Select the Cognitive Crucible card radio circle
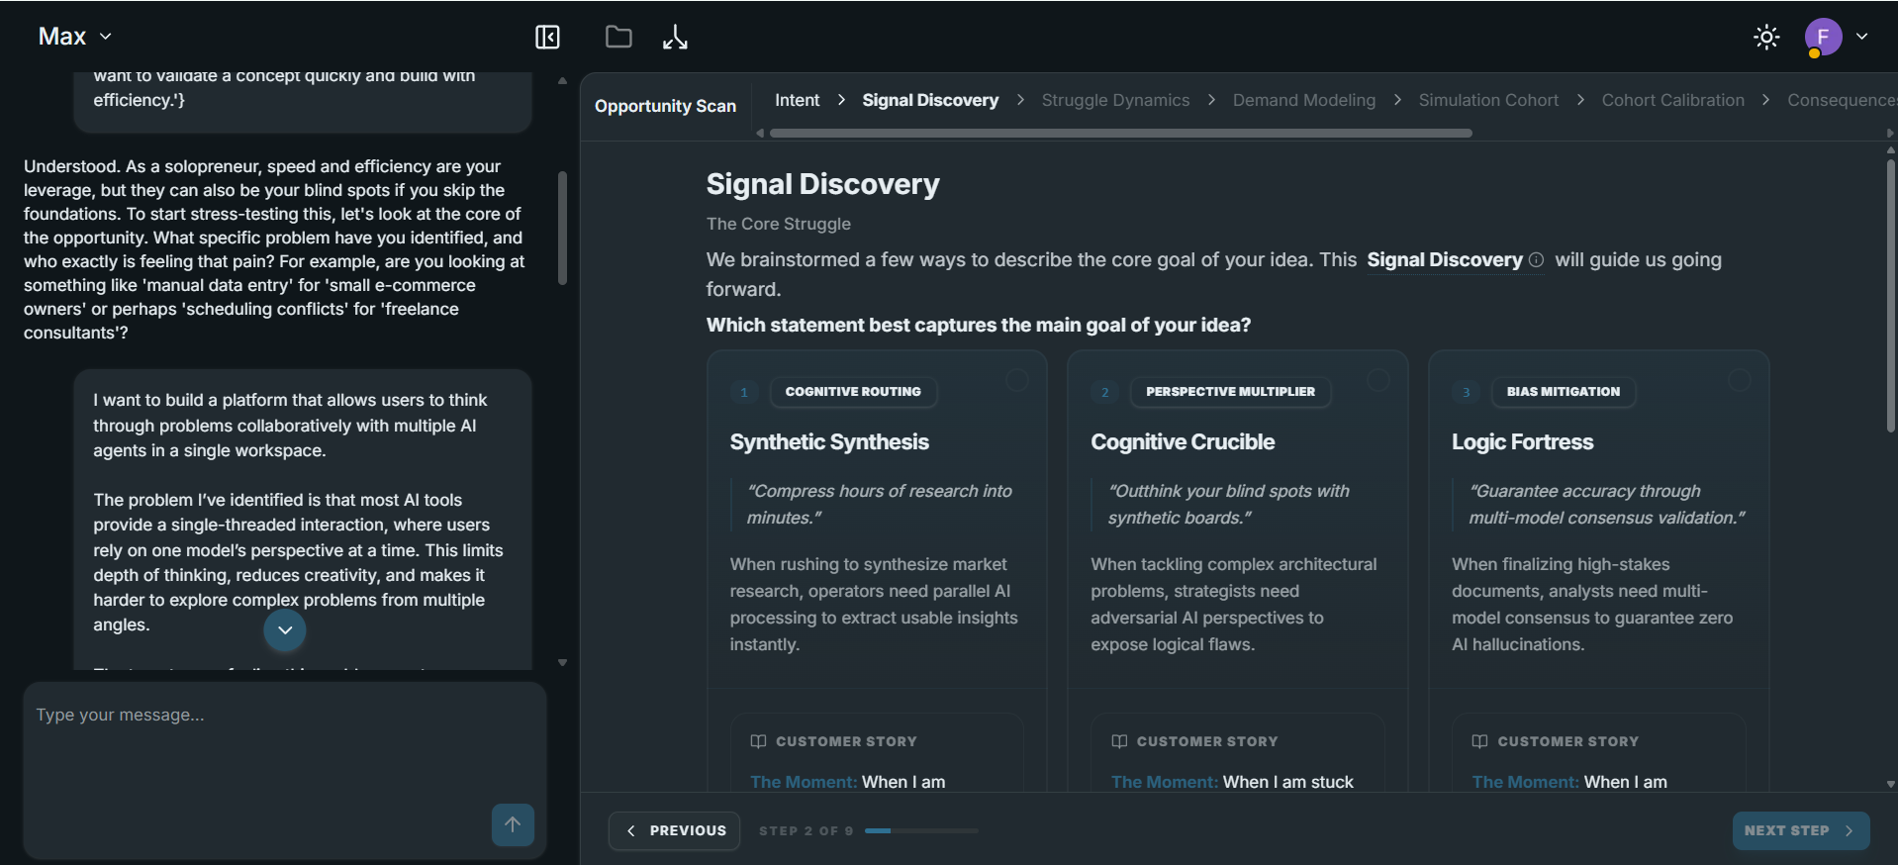The image size is (1898, 865). 1378,380
